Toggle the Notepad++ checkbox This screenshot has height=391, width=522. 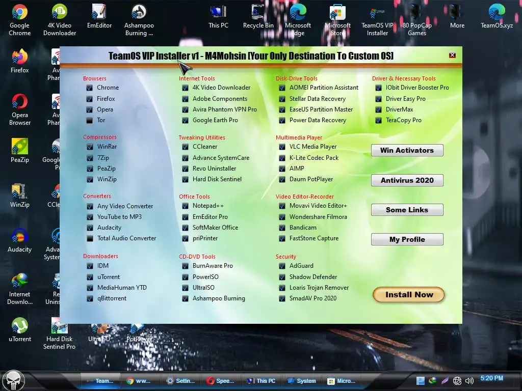[185, 206]
